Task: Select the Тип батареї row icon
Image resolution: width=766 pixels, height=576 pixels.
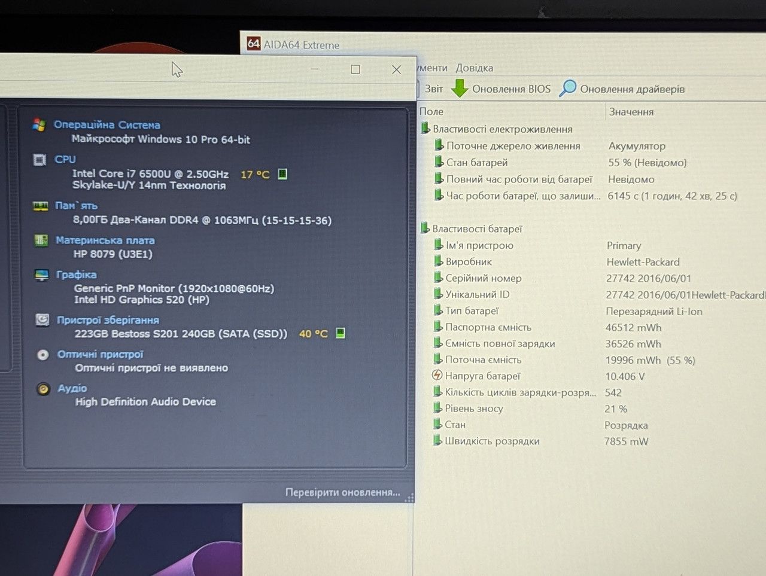Action: pyautogui.click(x=438, y=310)
